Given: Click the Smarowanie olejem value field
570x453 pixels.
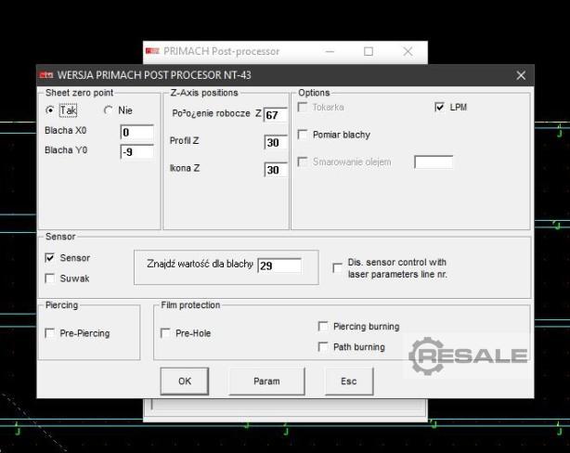Looking at the screenshot, I should point(434,162).
